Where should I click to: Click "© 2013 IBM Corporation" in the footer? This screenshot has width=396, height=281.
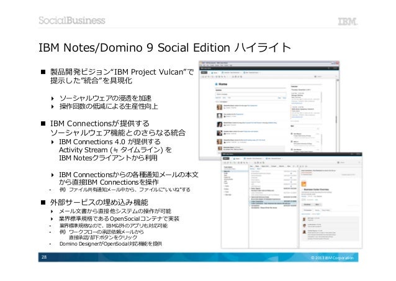[x=332, y=258]
